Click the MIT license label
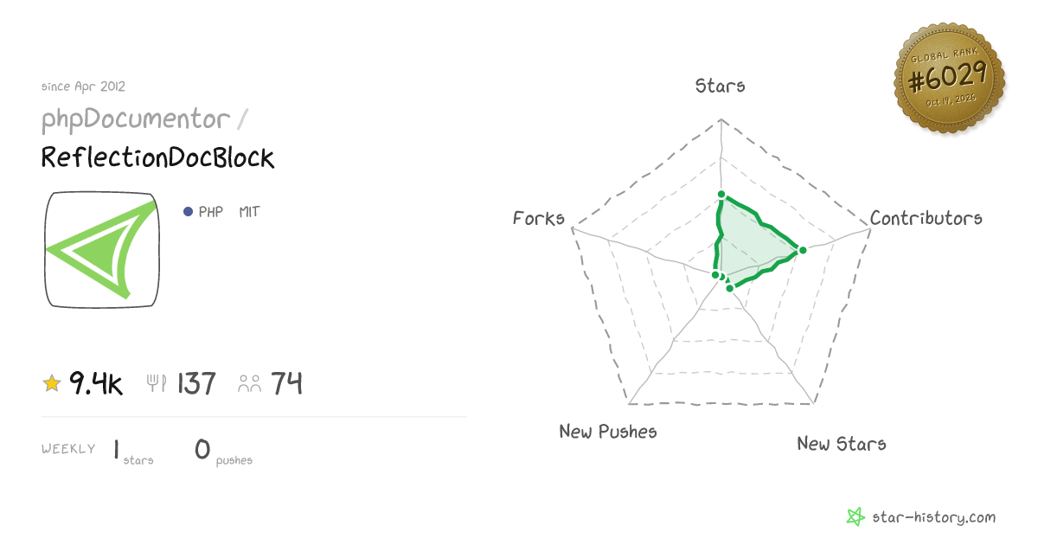 (249, 212)
